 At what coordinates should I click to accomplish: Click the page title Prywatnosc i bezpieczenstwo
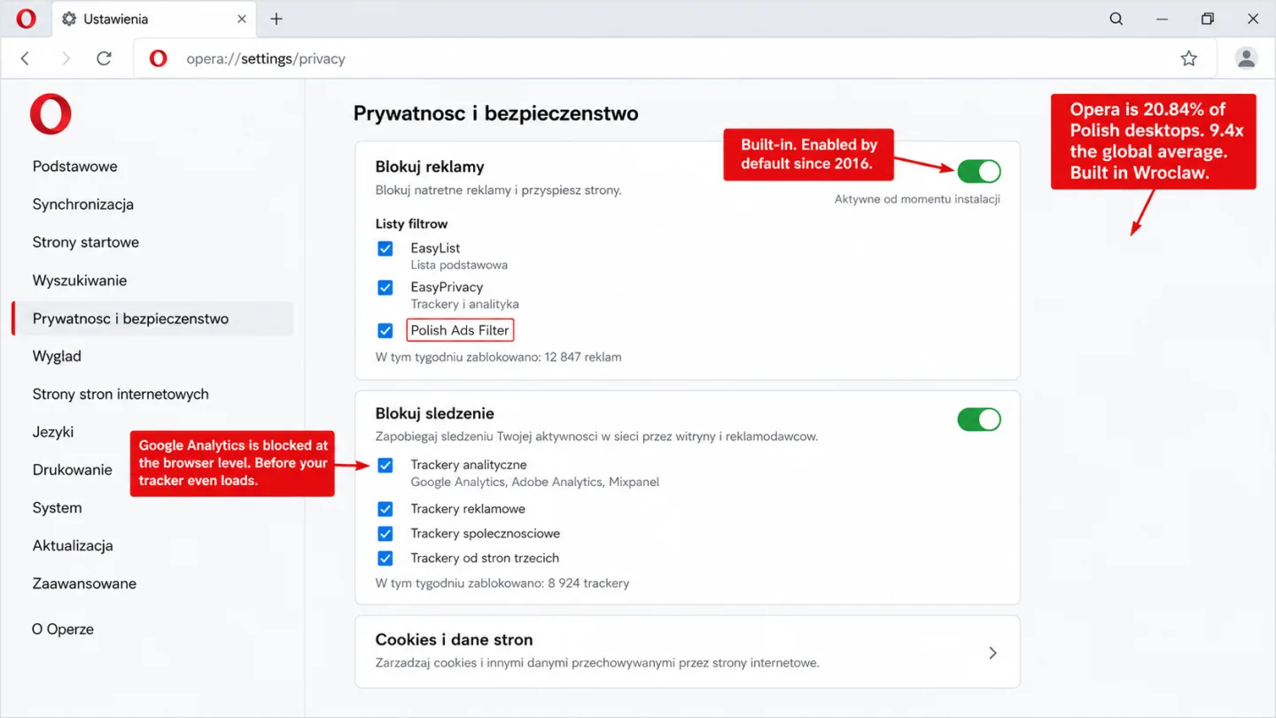[x=496, y=113]
